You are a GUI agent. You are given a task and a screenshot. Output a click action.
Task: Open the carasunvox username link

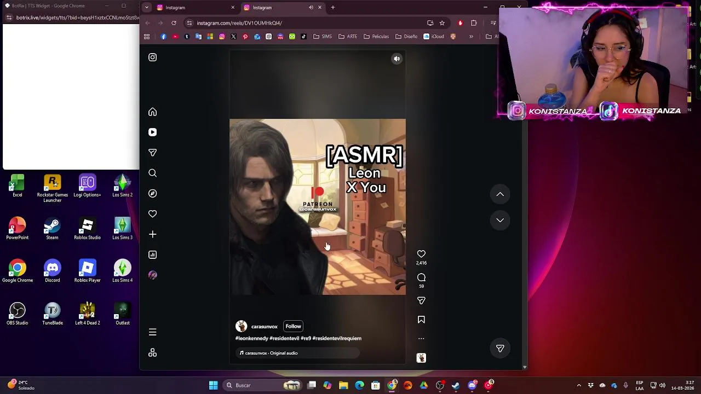click(265, 327)
